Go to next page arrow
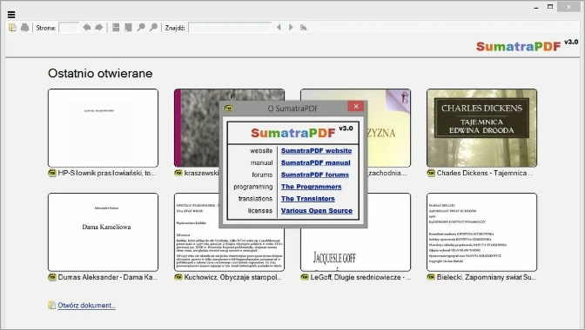This screenshot has height=330, width=585. point(99,27)
